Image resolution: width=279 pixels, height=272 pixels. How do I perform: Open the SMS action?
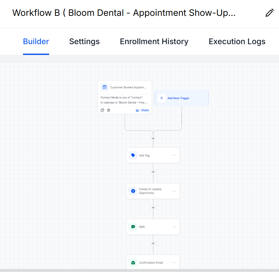pyautogui.click(x=153, y=227)
